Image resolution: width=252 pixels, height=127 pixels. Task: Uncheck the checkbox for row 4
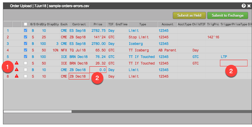[x=26, y=50]
